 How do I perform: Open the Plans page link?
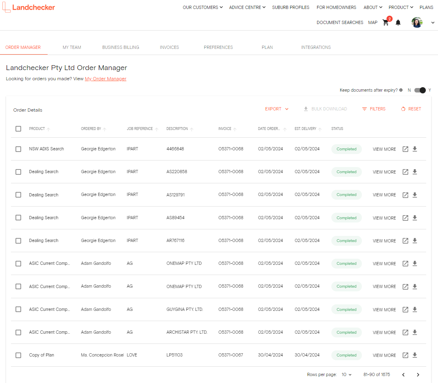pyautogui.click(x=426, y=7)
